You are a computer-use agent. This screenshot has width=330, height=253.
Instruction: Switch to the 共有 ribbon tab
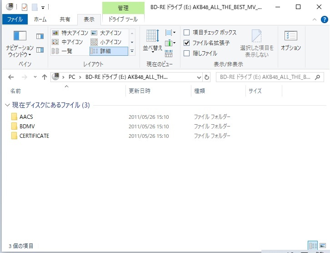[x=65, y=19]
